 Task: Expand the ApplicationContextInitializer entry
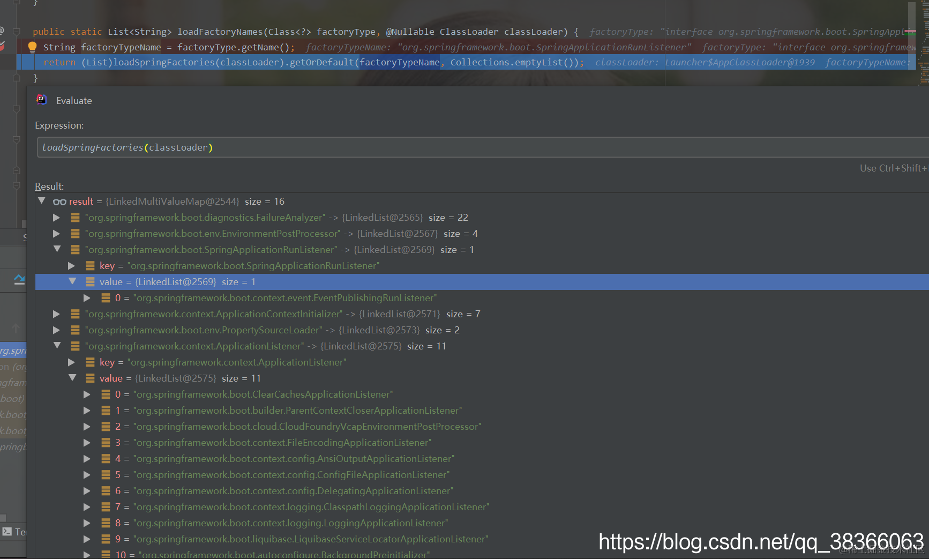click(x=56, y=314)
